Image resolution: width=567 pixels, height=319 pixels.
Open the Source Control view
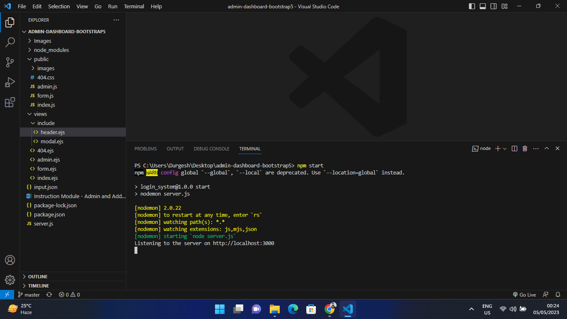10,62
